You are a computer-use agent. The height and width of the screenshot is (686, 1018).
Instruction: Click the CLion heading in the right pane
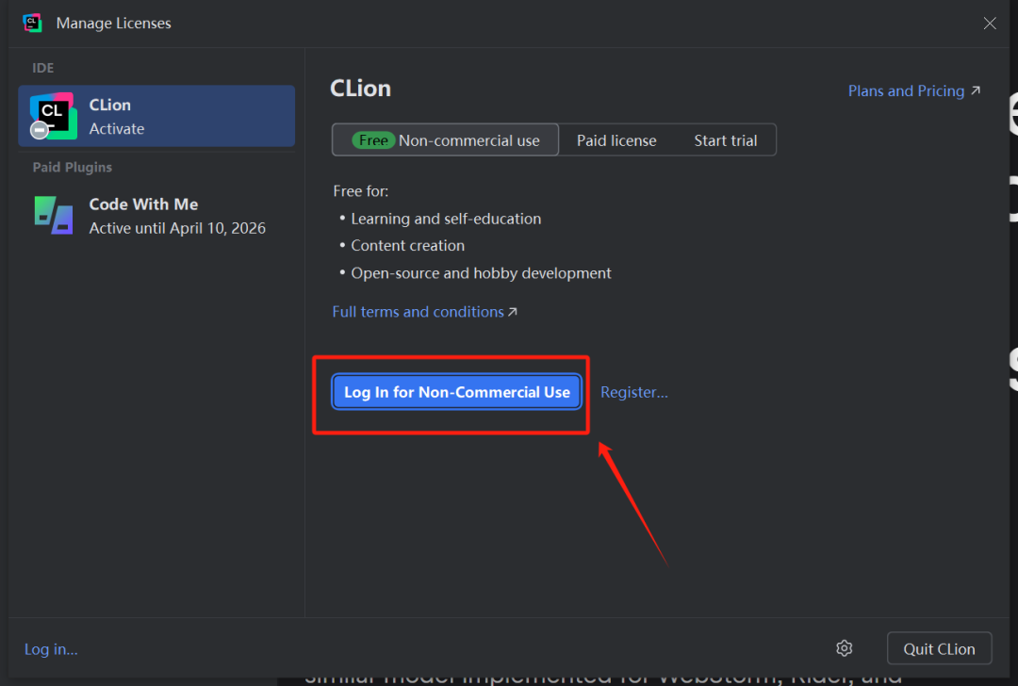pos(360,89)
